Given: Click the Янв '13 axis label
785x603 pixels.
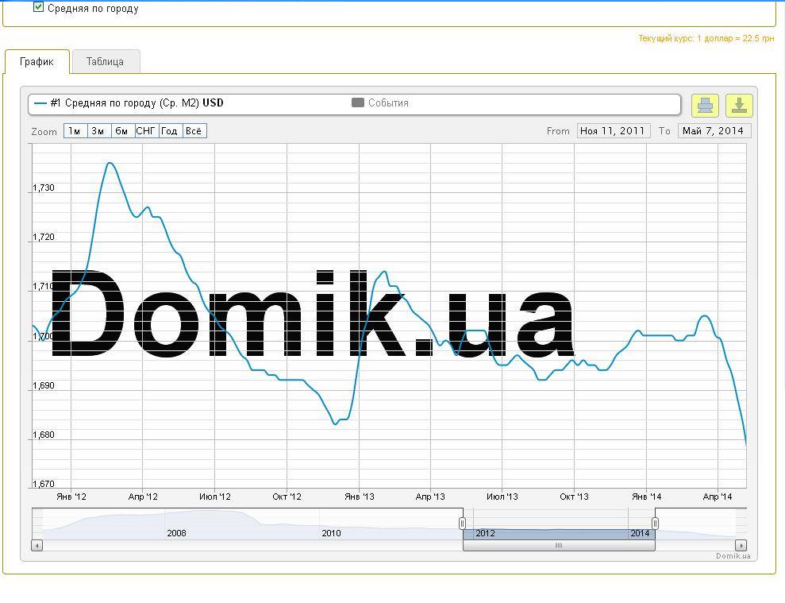Looking at the screenshot, I should [x=359, y=497].
